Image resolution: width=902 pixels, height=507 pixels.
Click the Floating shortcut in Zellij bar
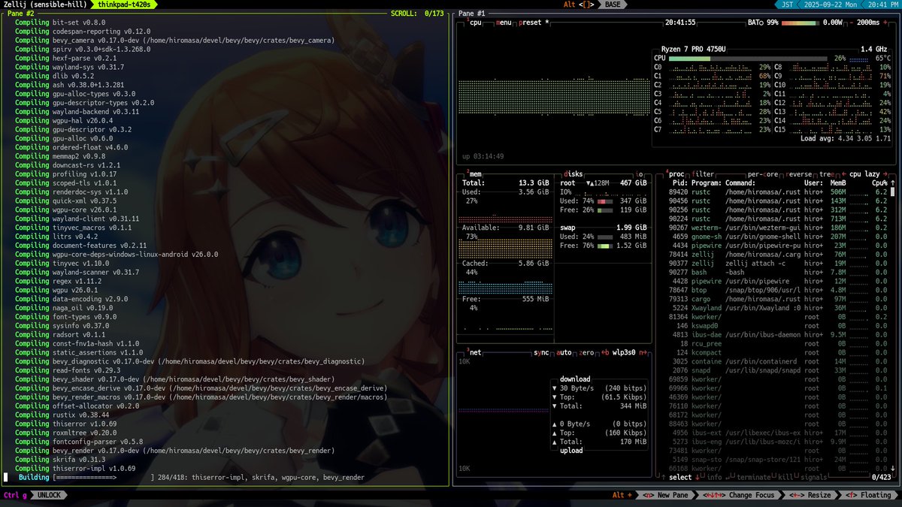(868, 495)
